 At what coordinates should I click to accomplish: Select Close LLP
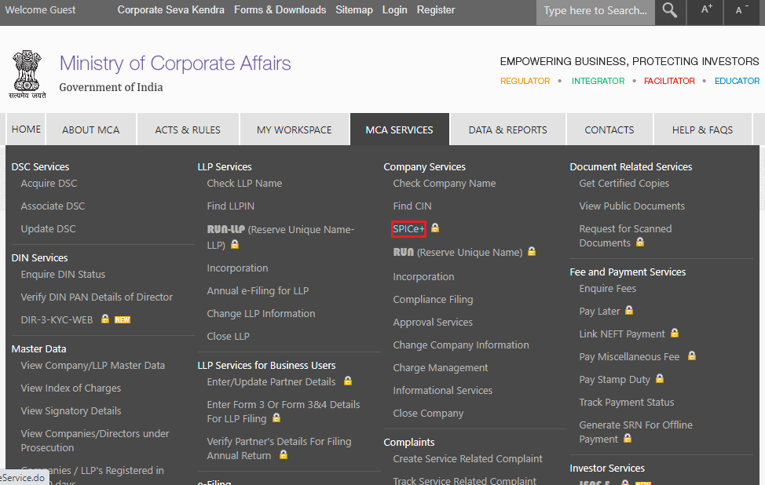point(228,337)
